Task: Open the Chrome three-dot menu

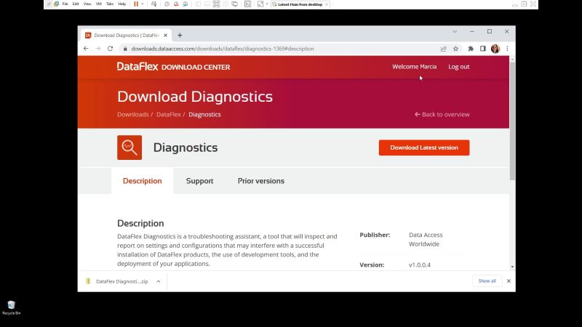Action: 507,49
